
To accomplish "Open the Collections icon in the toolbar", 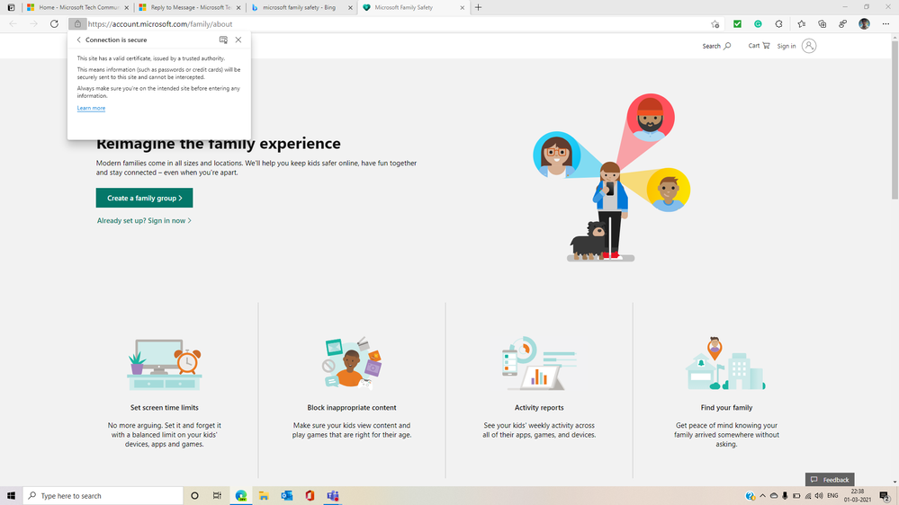I will (x=823, y=24).
